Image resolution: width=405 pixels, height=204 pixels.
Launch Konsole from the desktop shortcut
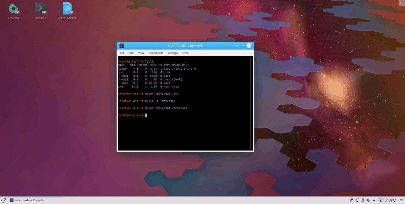point(40,9)
